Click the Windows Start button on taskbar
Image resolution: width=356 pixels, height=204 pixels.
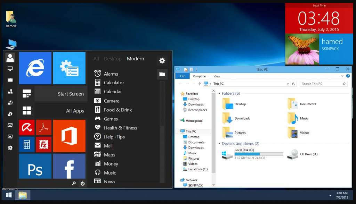pos(9,195)
